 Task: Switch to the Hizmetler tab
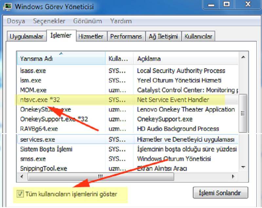(x=91, y=37)
